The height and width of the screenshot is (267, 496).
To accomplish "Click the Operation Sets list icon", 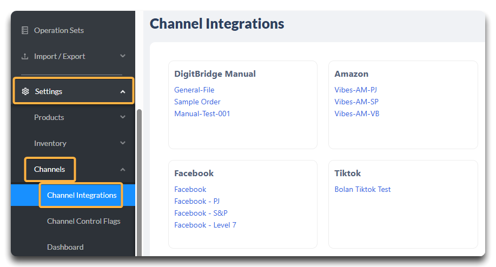I will (25, 30).
